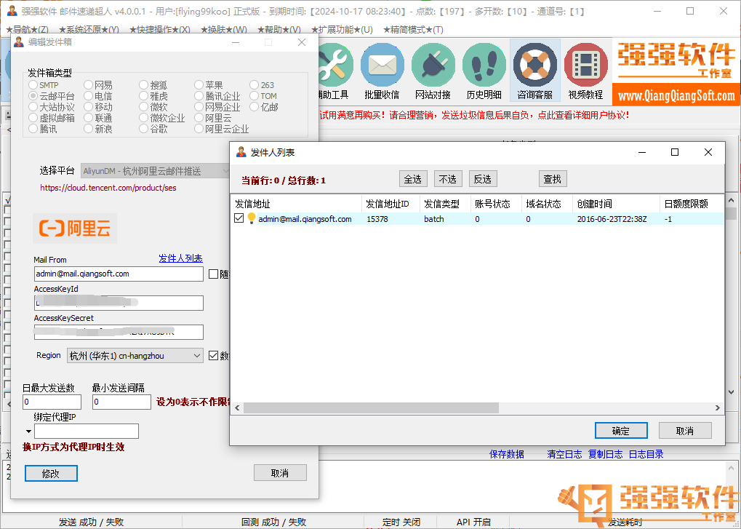
Task: Open the 日志目录 link
Action: [x=646, y=454]
